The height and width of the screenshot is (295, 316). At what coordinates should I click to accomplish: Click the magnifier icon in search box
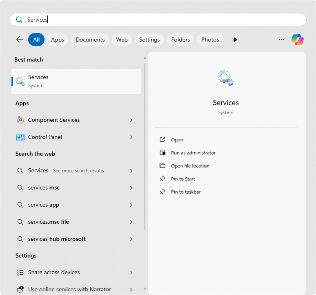[19, 20]
